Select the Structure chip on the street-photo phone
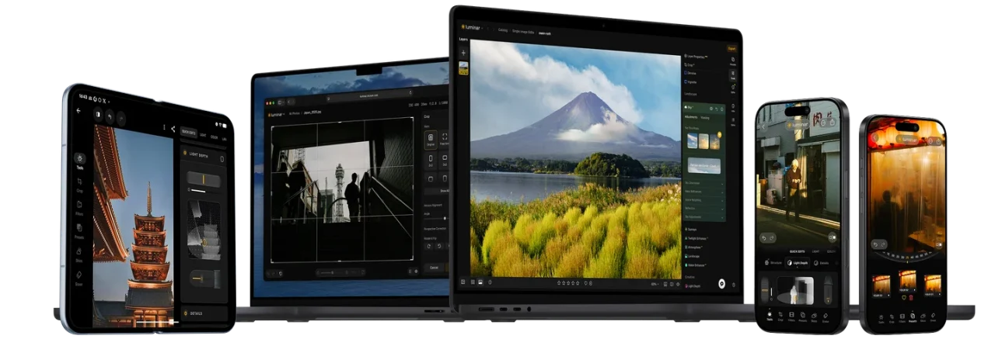 (x=774, y=263)
